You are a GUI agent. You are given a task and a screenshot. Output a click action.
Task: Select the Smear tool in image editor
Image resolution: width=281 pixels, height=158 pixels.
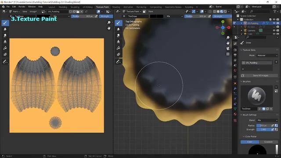(x=5, y=36)
